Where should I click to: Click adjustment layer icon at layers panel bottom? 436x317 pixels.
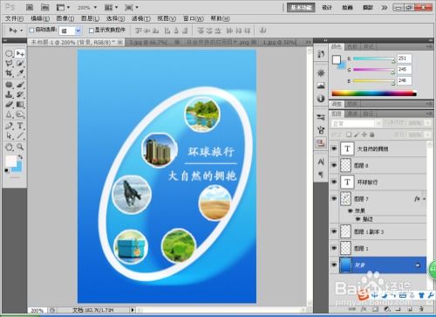point(387,309)
